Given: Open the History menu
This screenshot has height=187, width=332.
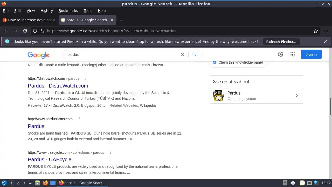Looking at the screenshot, I should pos(47,11).
